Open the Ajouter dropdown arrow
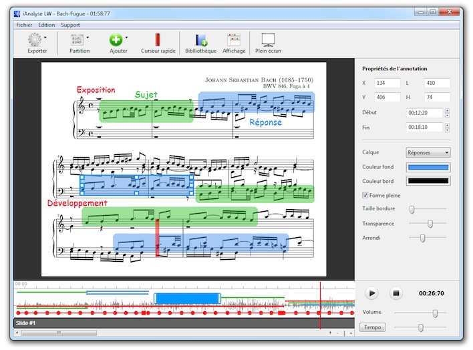Image resolution: width=473 pixels, height=350 pixels. (126, 37)
